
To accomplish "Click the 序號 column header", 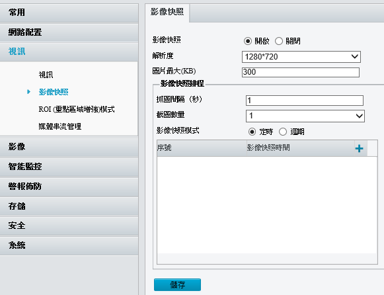I will coord(202,148).
